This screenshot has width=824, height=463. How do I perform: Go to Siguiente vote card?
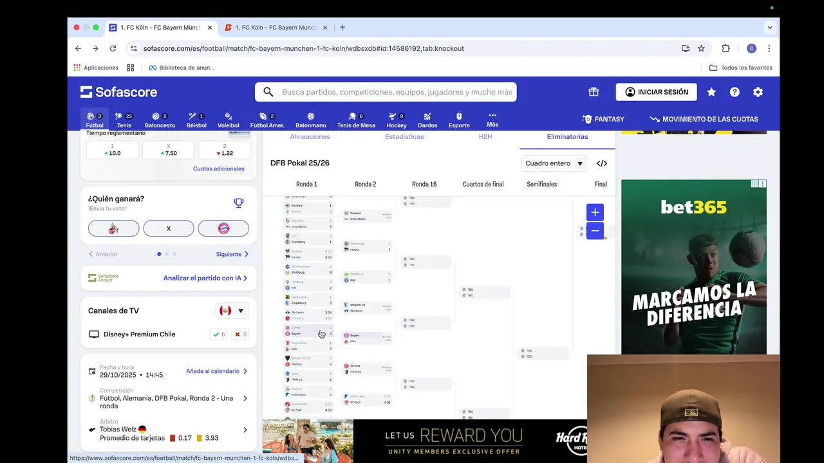(x=232, y=254)
